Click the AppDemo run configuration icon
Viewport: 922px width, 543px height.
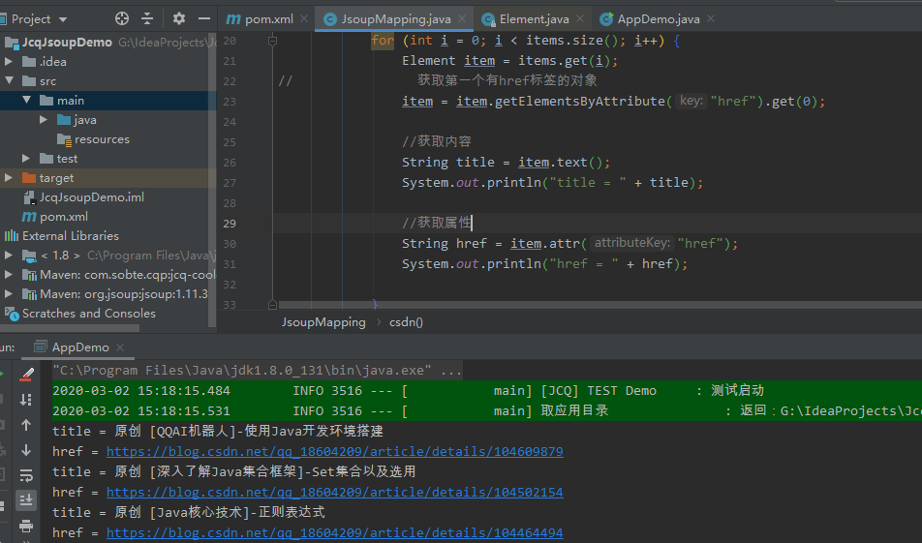(x=40, y=347)
